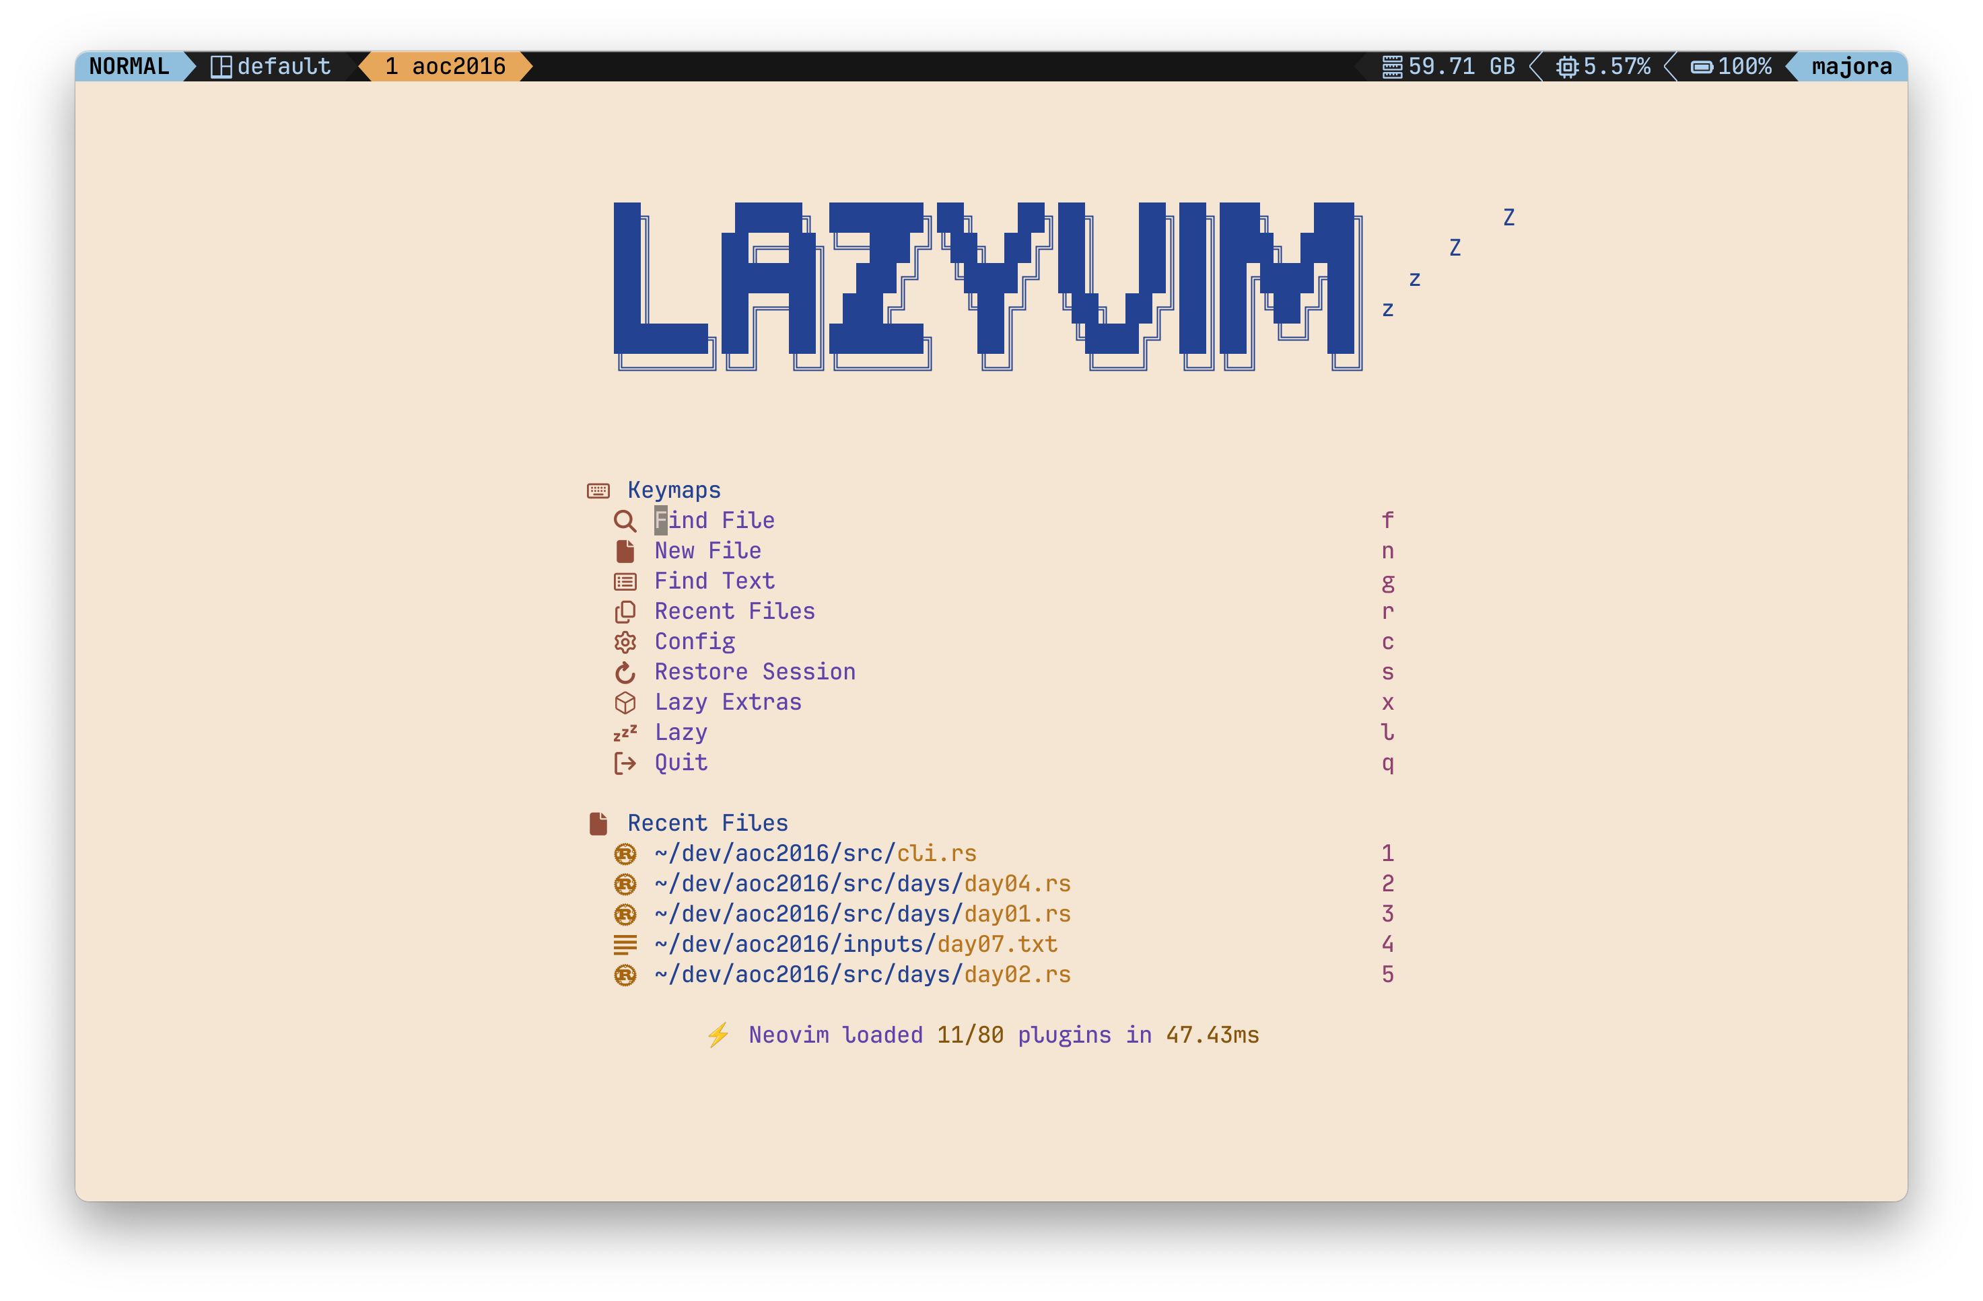Screen dimensions: 1983x1301
Task: Click the 's' shortcut key for Restore Session
Action: pyautogui.click(x=1387, y=672)
